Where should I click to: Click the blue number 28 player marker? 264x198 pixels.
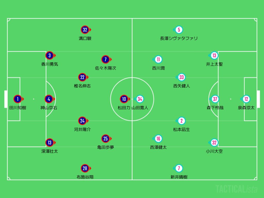[85, 168]
